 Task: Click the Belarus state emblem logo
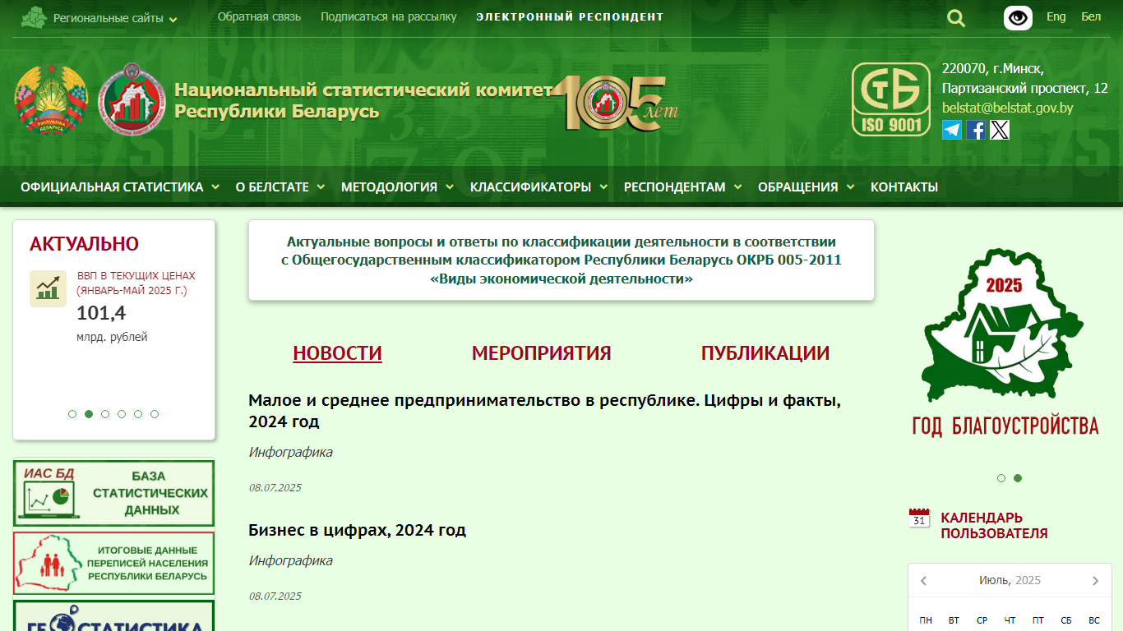(51, 100)
